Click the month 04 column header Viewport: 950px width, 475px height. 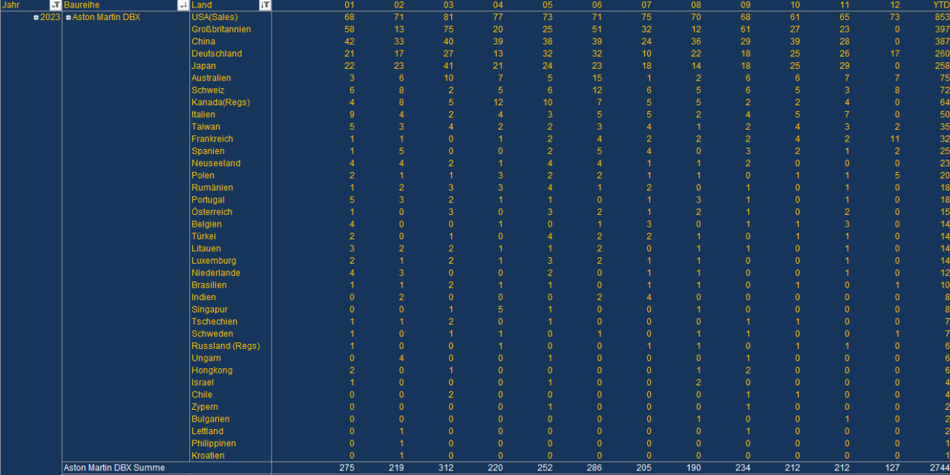point(498,5)
